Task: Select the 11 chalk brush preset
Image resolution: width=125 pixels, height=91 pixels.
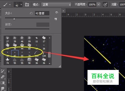Action: [36, 39]
